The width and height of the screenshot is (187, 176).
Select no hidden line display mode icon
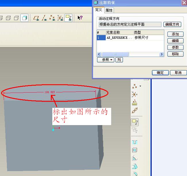tap(16, 18)
